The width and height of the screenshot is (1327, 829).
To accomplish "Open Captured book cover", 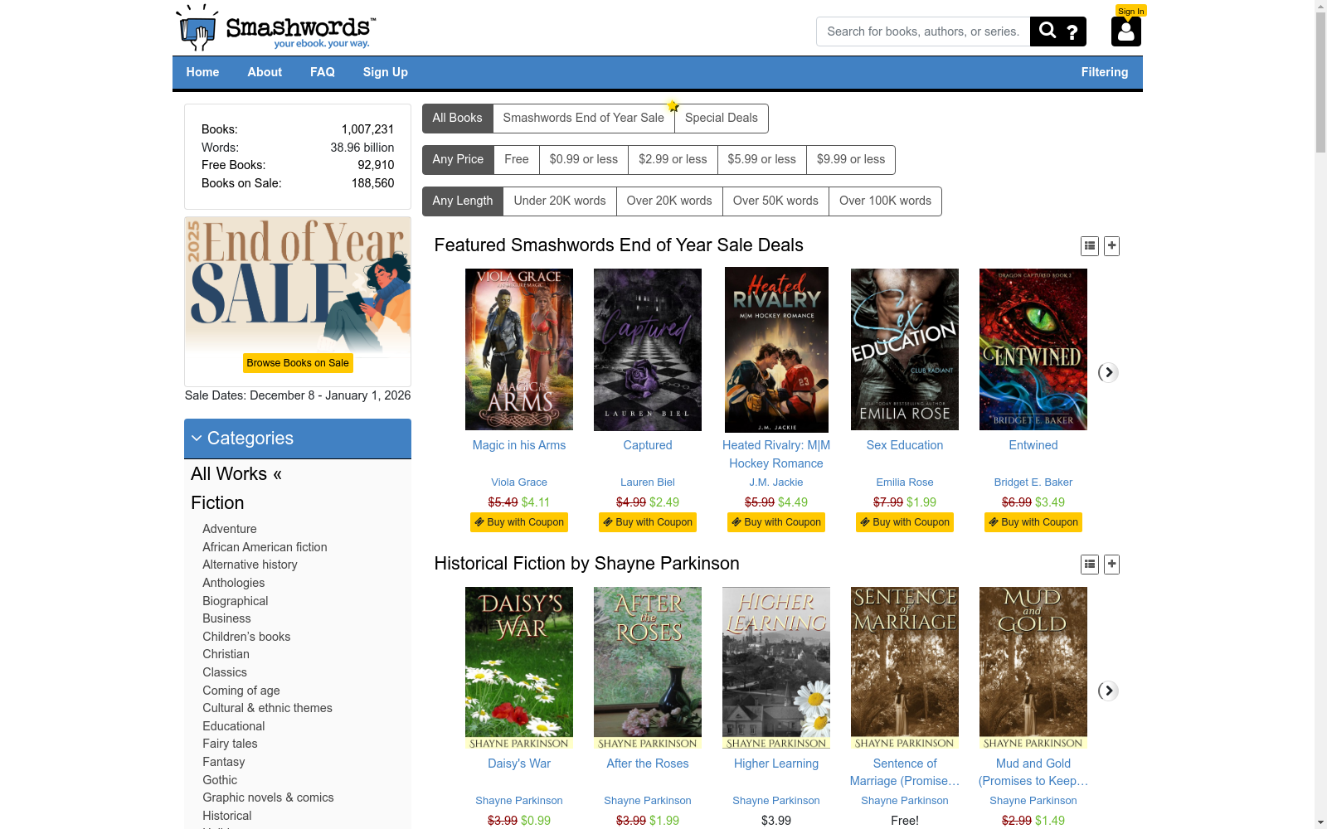I will tap(648, 350).
